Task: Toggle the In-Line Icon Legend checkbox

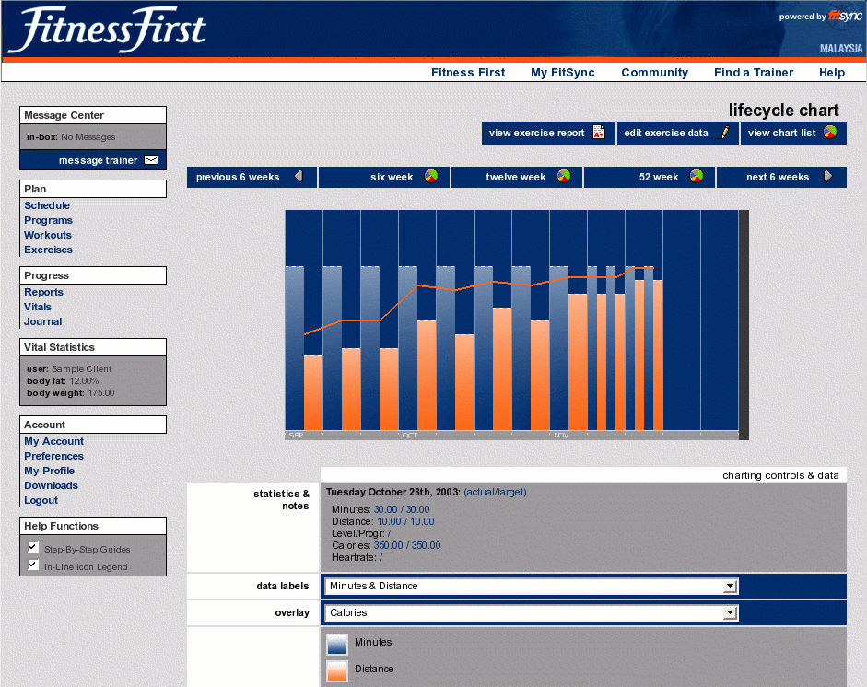Action: tap(33, 565)
